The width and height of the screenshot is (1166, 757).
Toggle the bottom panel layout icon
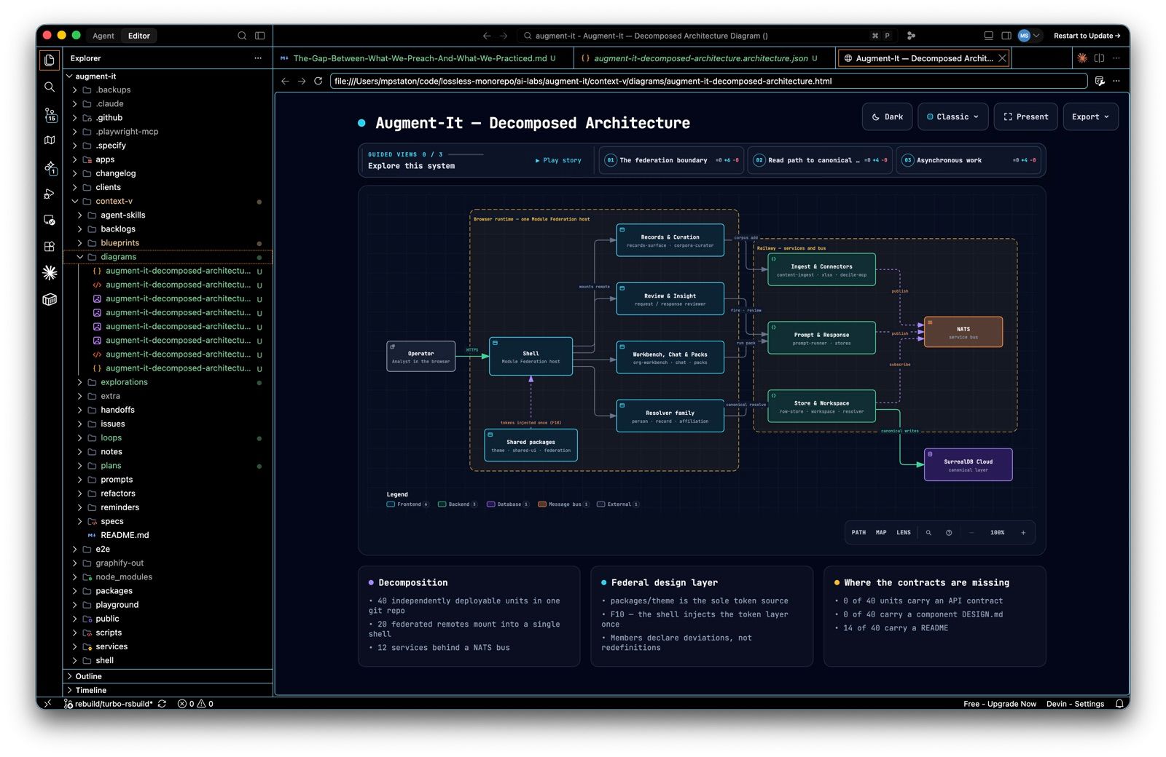pyautogui.click(x=989, y=36)
